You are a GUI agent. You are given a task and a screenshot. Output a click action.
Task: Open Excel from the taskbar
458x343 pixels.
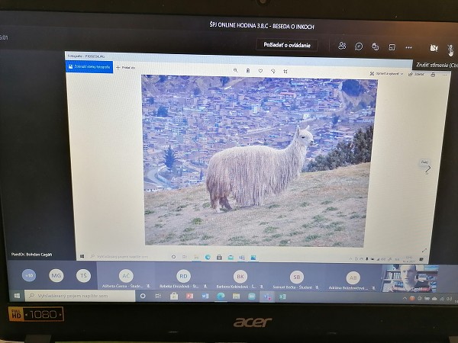click(282, 297)
